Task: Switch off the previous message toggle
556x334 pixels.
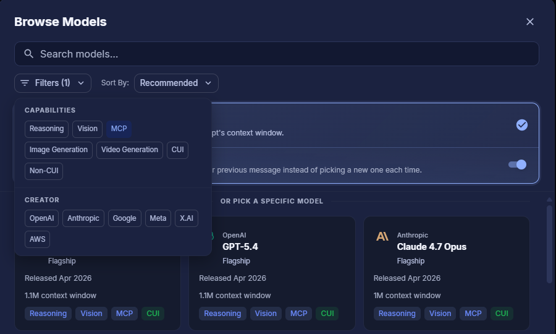Action: (x=517, y=165)
